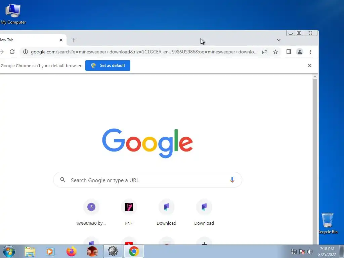This screenshot has width=344, height=258.
Task: Minimize the Chrome window
Action: (x=291, y=33)
